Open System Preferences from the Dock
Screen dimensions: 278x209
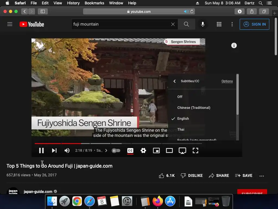127,201
